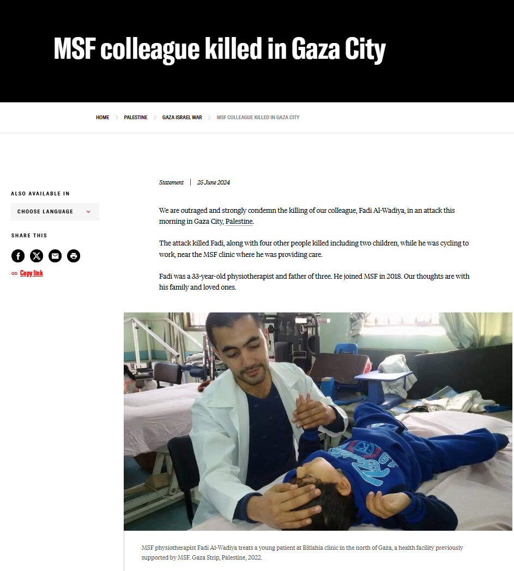This screenshot has width=514, height=571.
Task: Print the page using printer icon
Action: point(74,256)
